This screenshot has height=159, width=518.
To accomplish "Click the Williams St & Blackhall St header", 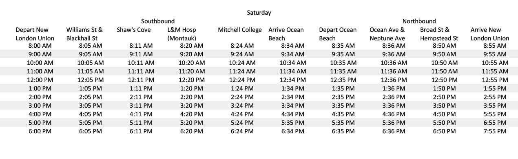I will (x=84, y=34).
